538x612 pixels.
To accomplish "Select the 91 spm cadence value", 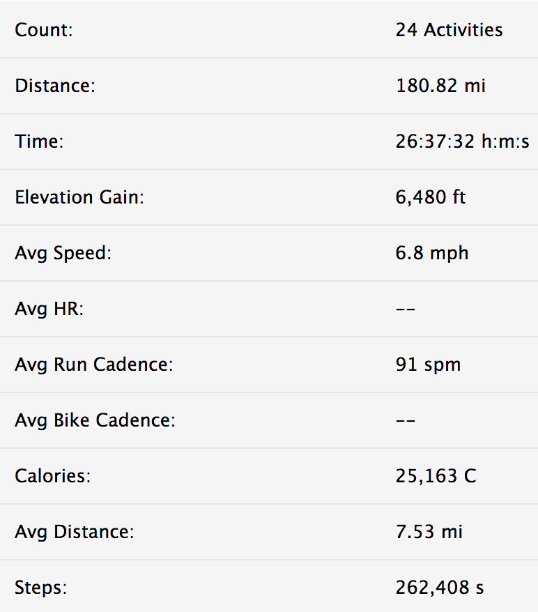I will [x=428, y=365].
